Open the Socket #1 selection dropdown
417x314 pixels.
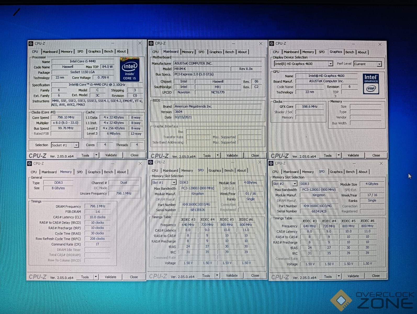coord(76,145)
